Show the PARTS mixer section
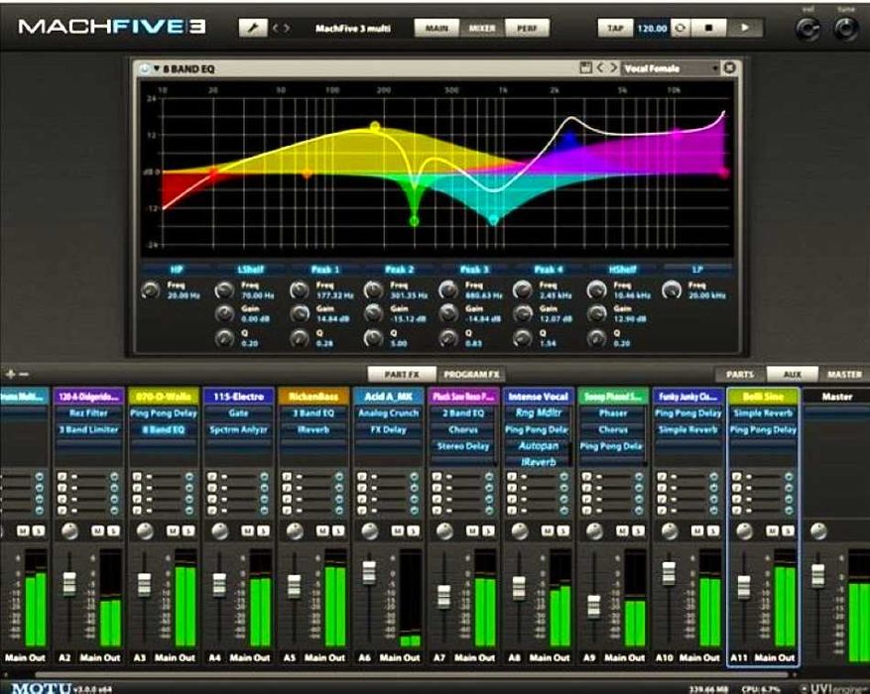The width and height of the screenshot is (870, 694). [740, 374]
